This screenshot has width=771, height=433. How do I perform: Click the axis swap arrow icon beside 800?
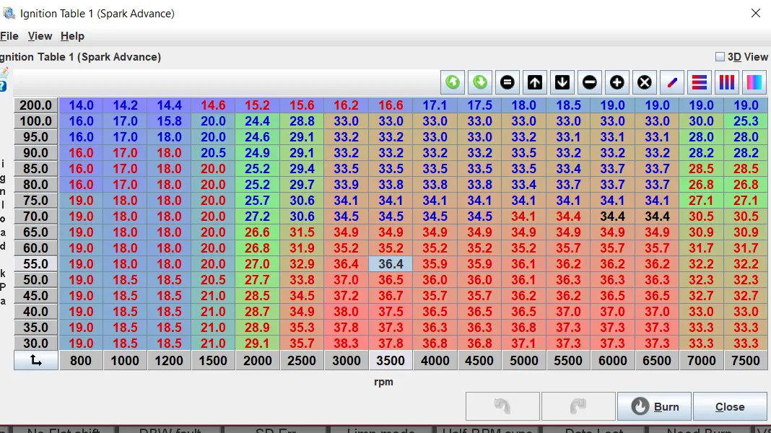tap(36, 360)
